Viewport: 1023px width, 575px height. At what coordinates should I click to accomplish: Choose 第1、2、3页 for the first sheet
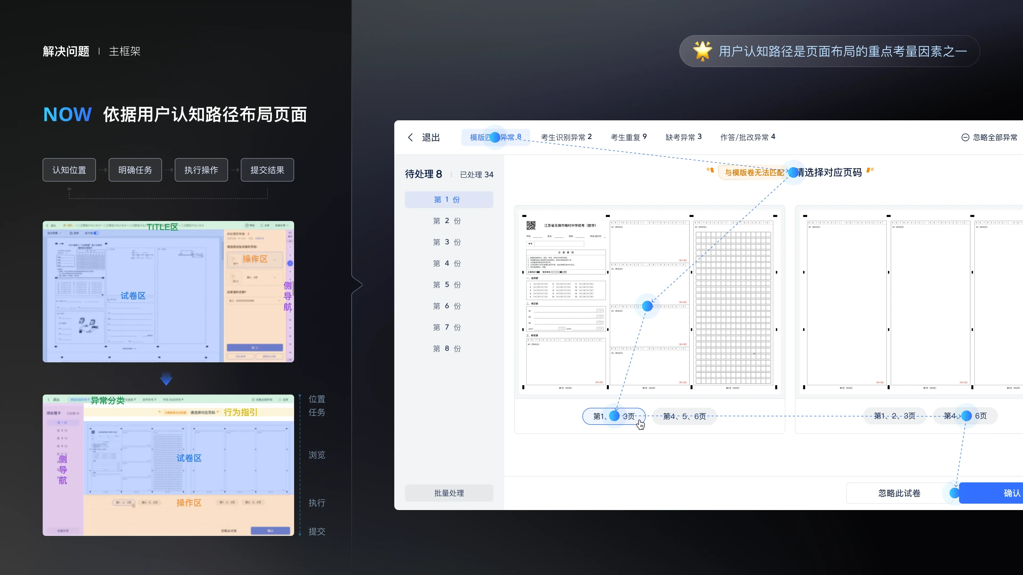click(614, 416)
